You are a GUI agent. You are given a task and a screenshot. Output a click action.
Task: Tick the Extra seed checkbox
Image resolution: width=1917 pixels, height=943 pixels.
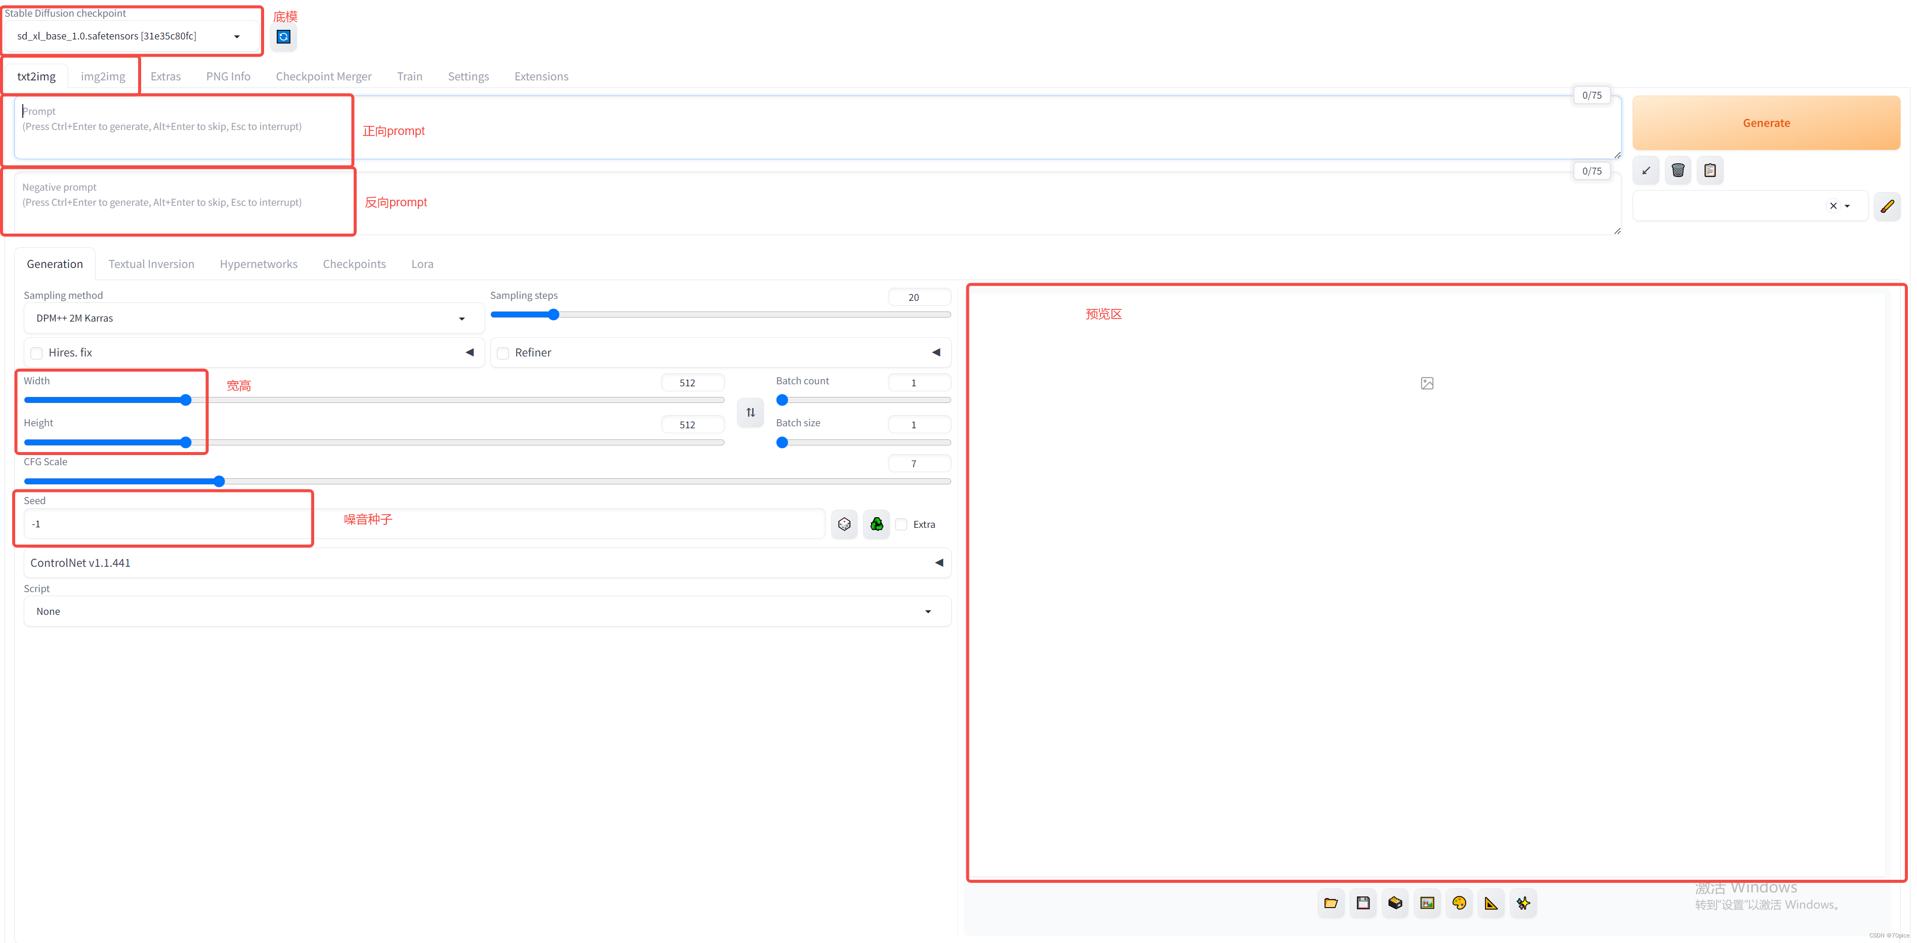tap(901, 524)
